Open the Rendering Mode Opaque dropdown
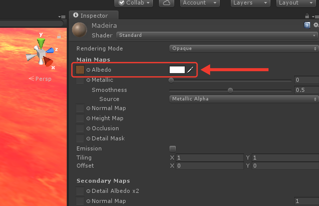Screen dimensions: 319x206 tap(244, 48)
